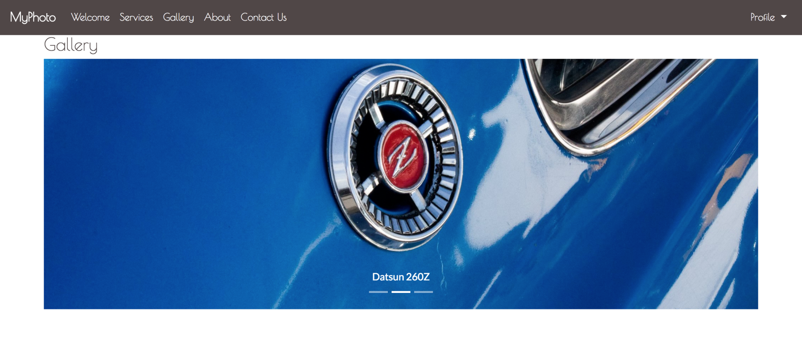802x348 pixels.
Task: Navigate to Contact Us
Action: coord(264,17)
